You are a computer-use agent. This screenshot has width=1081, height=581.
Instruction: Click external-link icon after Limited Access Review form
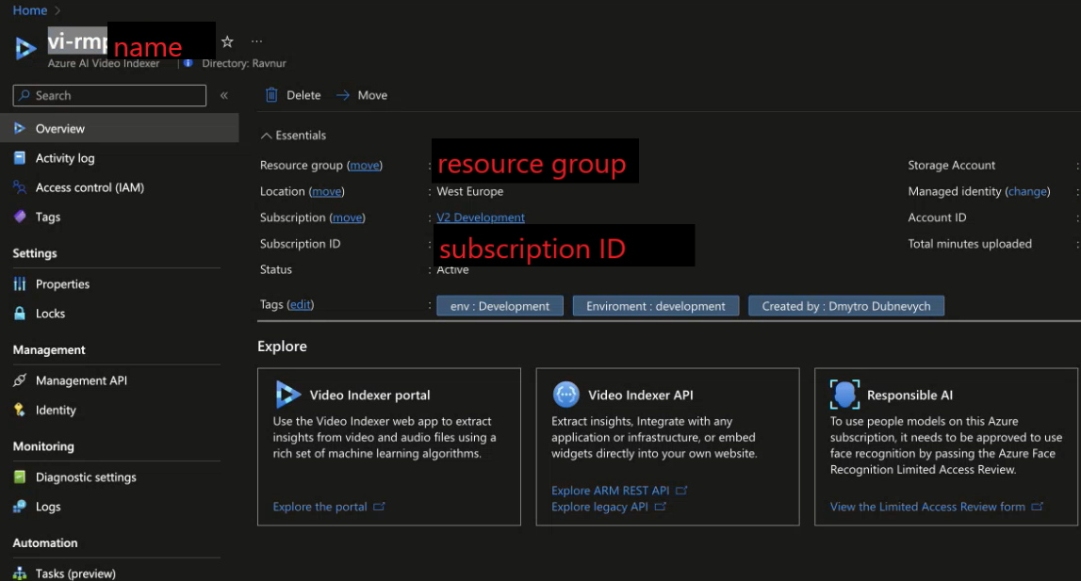[x=1037, y=507]
